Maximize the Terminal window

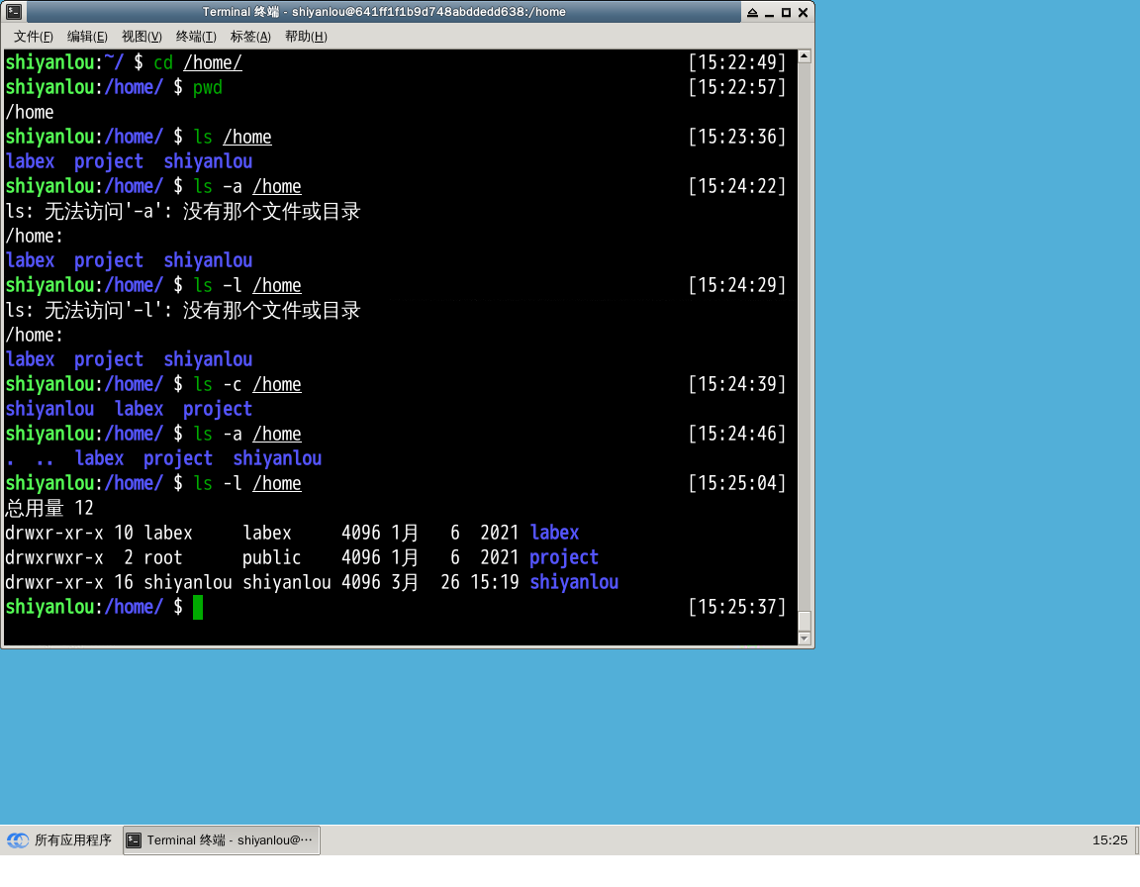click(786, 12)
